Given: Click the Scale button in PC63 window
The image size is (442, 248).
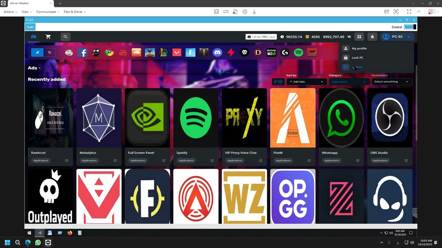Looking at the screenshot, I should pyautogui.click(x=30, y=27).
